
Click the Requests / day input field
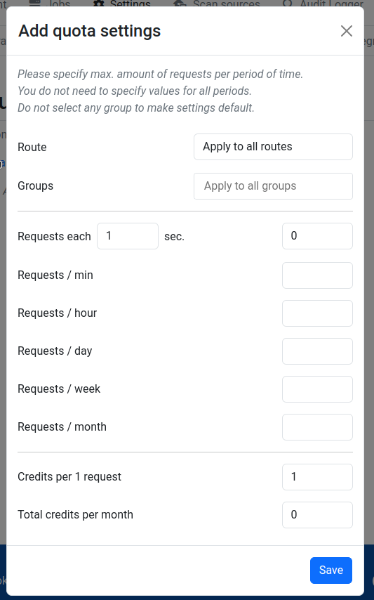click(x=317, y=351)
